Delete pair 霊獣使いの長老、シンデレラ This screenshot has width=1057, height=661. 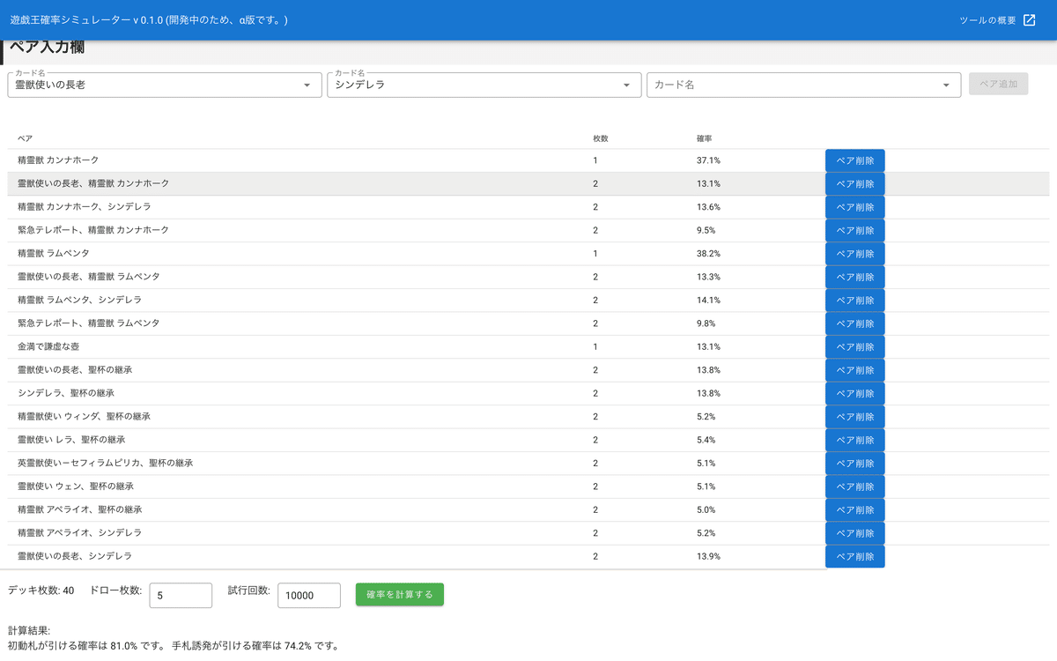pyautogui.click(x=854, y=556)
